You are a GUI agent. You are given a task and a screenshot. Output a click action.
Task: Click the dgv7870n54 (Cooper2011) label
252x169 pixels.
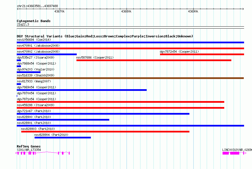coord(37,93)
